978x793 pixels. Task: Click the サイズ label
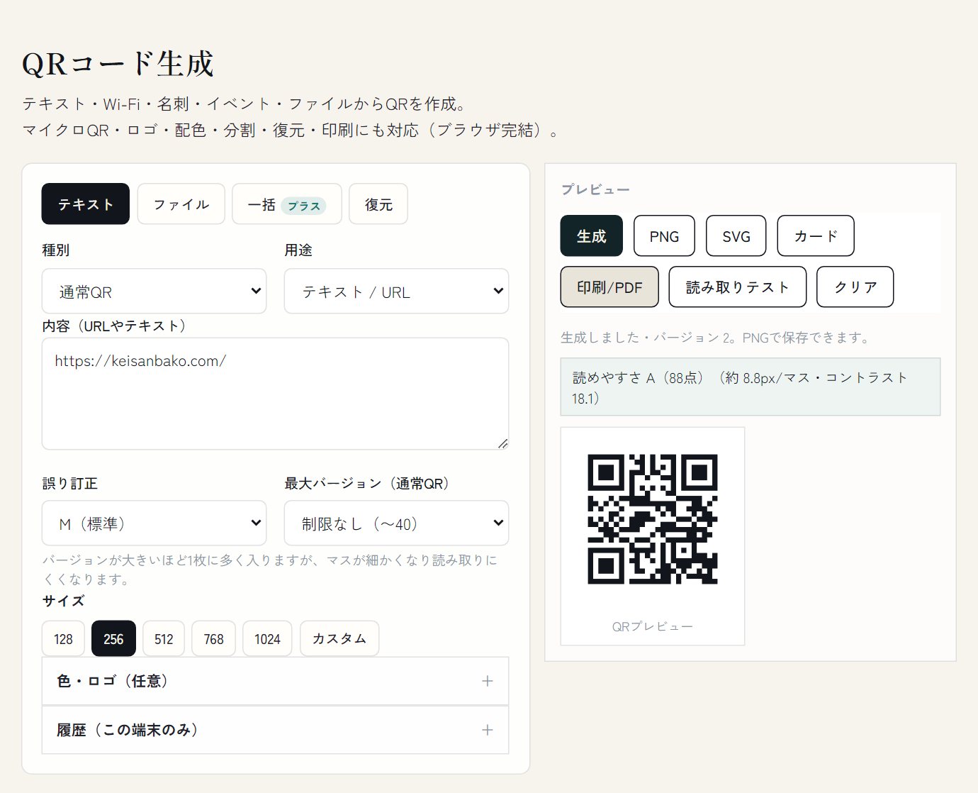click(x=64, y=601)
